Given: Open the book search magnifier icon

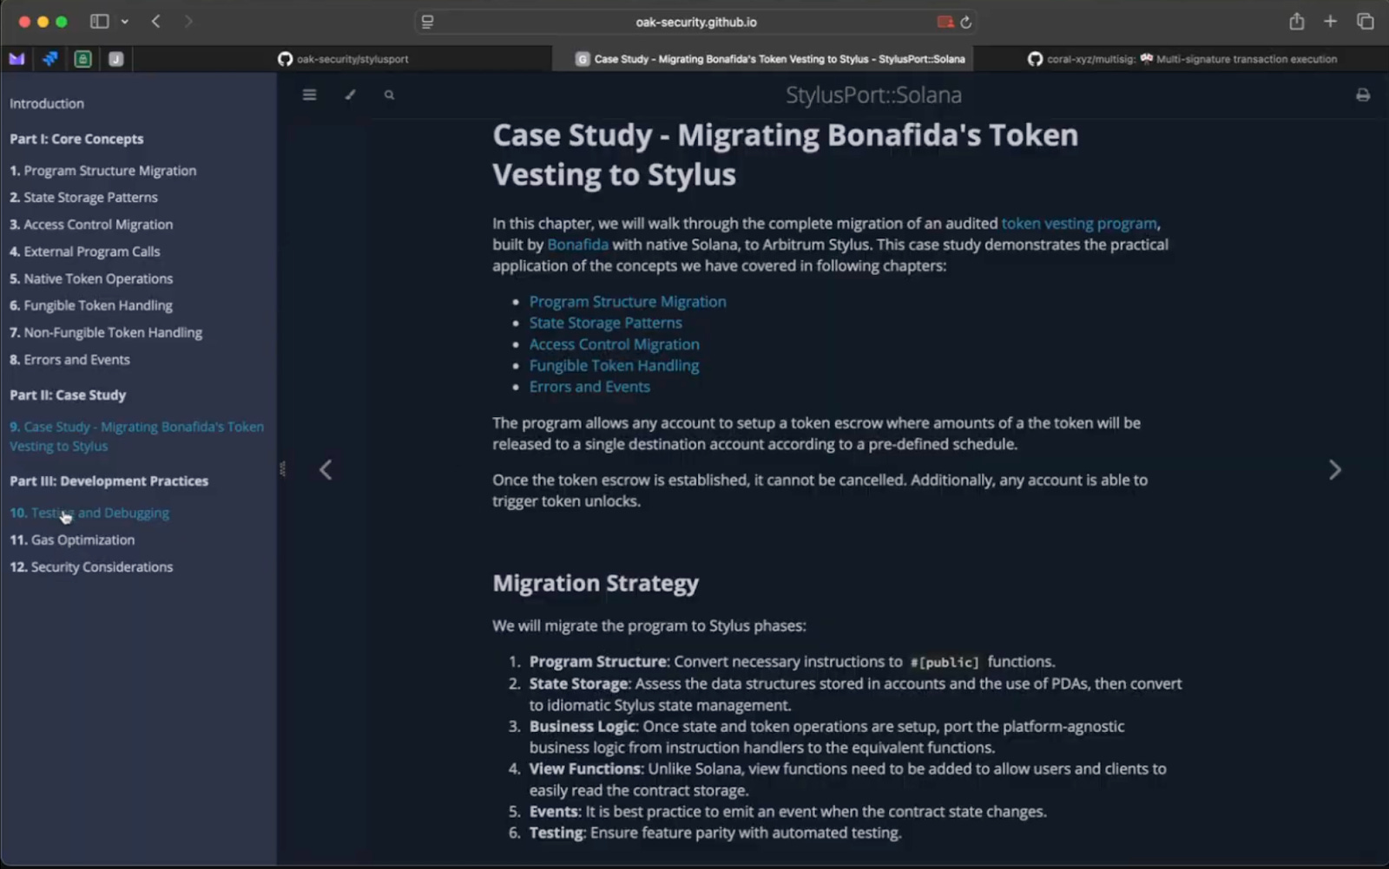Looking at the screenshot, I should click(389, 95).
